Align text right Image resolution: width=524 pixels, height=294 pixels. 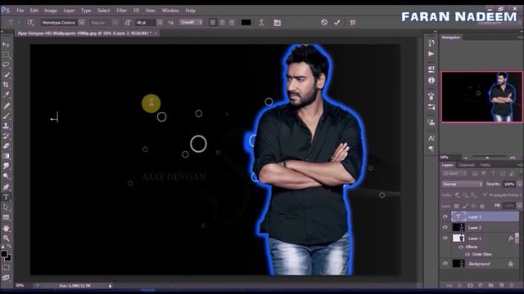pos(232,23)
